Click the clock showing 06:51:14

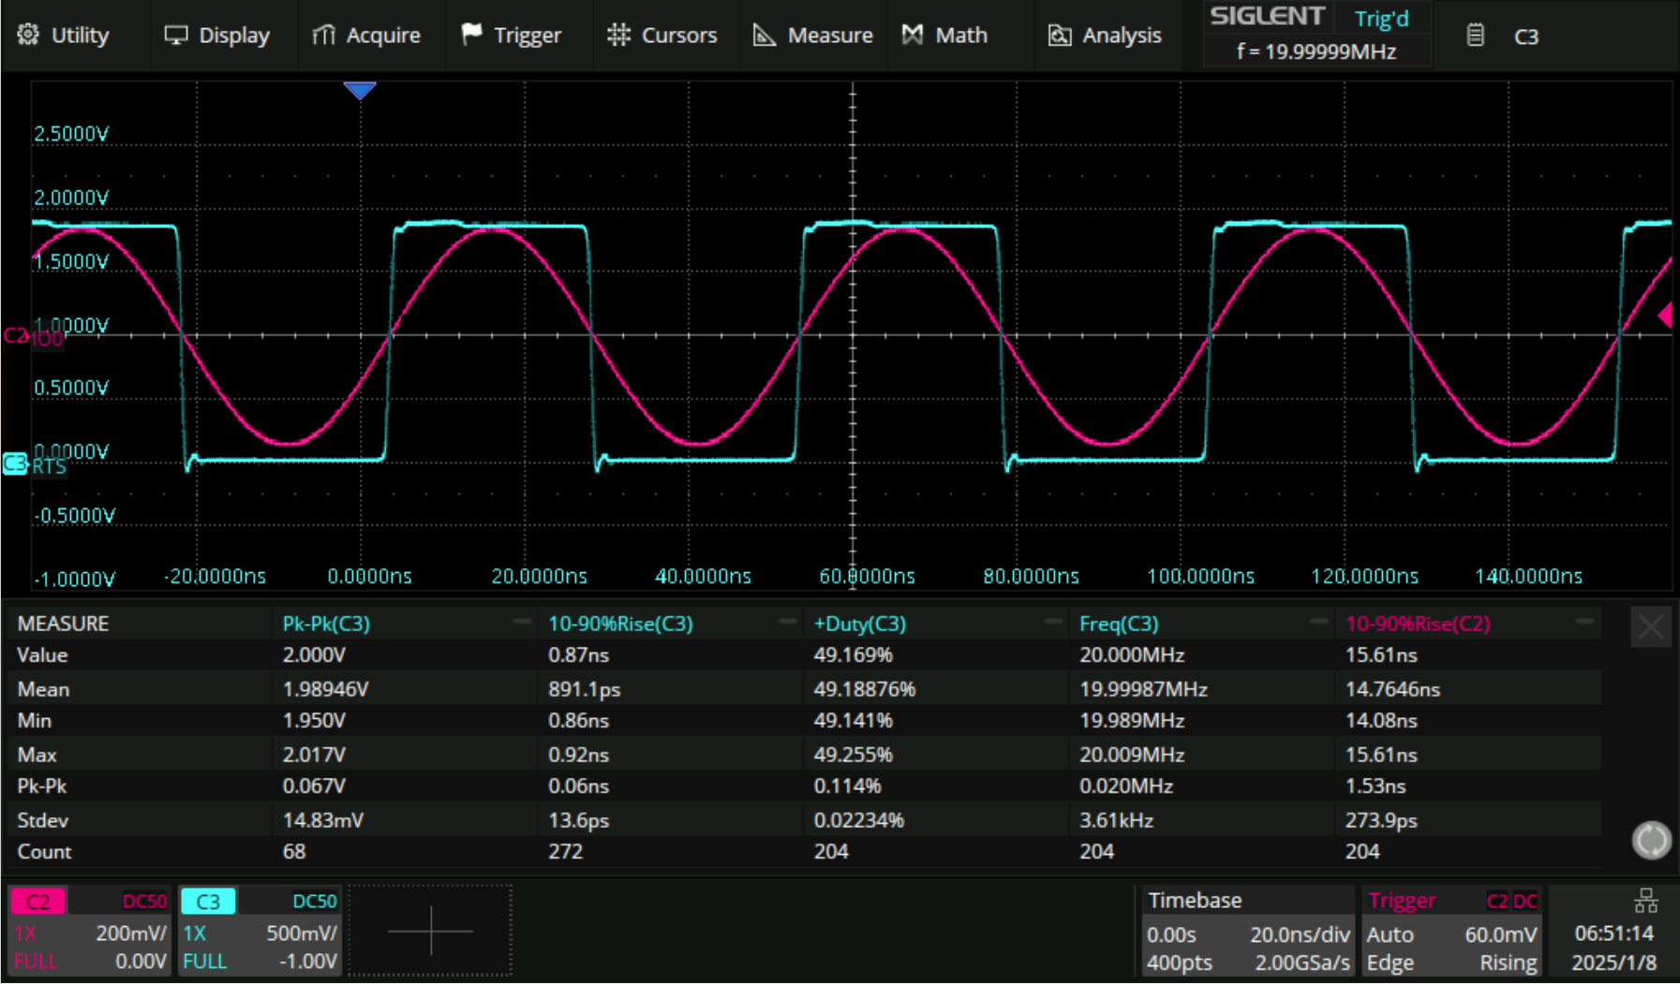[1613, 933]
